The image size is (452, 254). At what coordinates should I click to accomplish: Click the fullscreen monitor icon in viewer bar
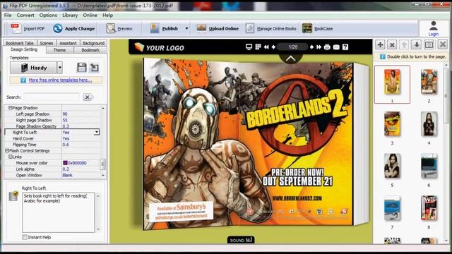tap(249, 47)
